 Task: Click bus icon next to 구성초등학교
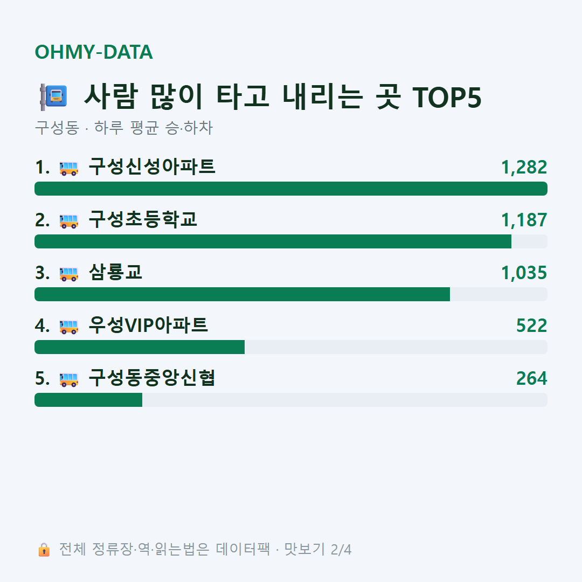tap(68, 221)
